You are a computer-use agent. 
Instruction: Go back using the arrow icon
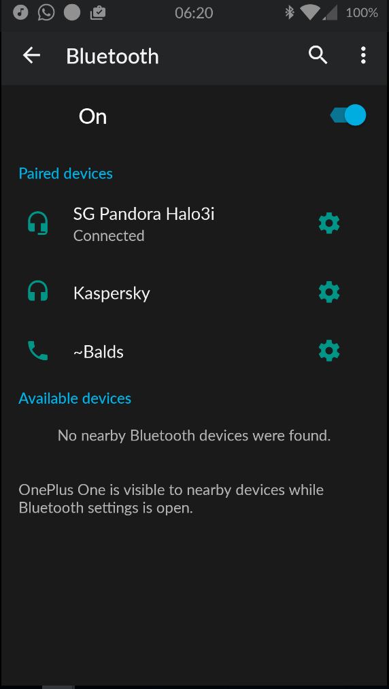[x=31, y=55]
